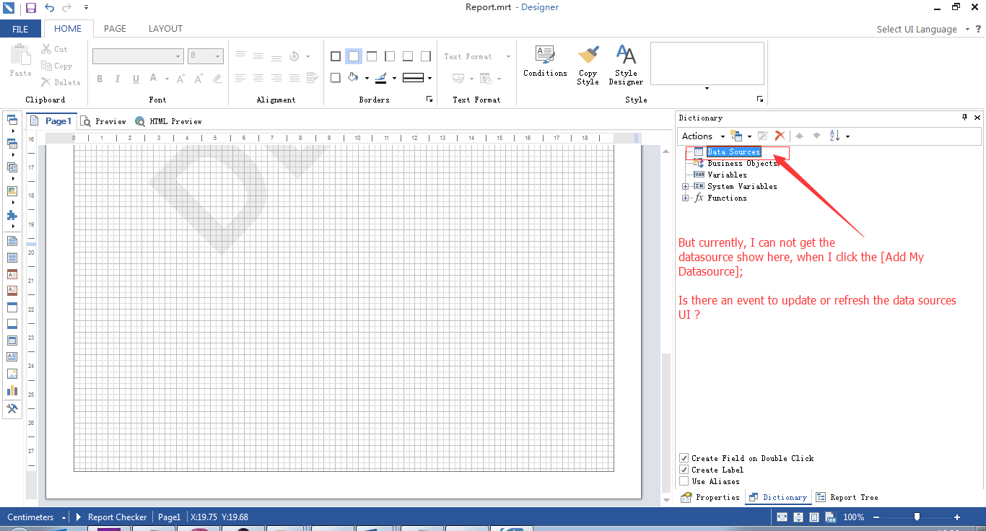Adjust the zoom slider in status bar
986x531 pixels.
(x=917, y=517)
